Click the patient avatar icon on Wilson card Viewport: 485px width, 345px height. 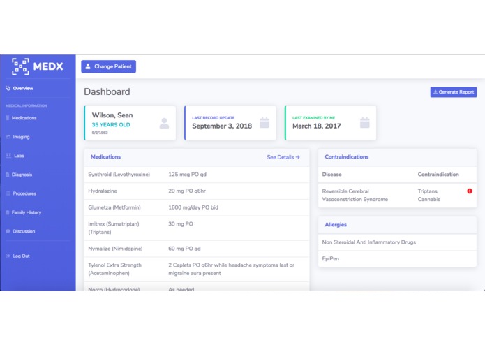(164, 123)
